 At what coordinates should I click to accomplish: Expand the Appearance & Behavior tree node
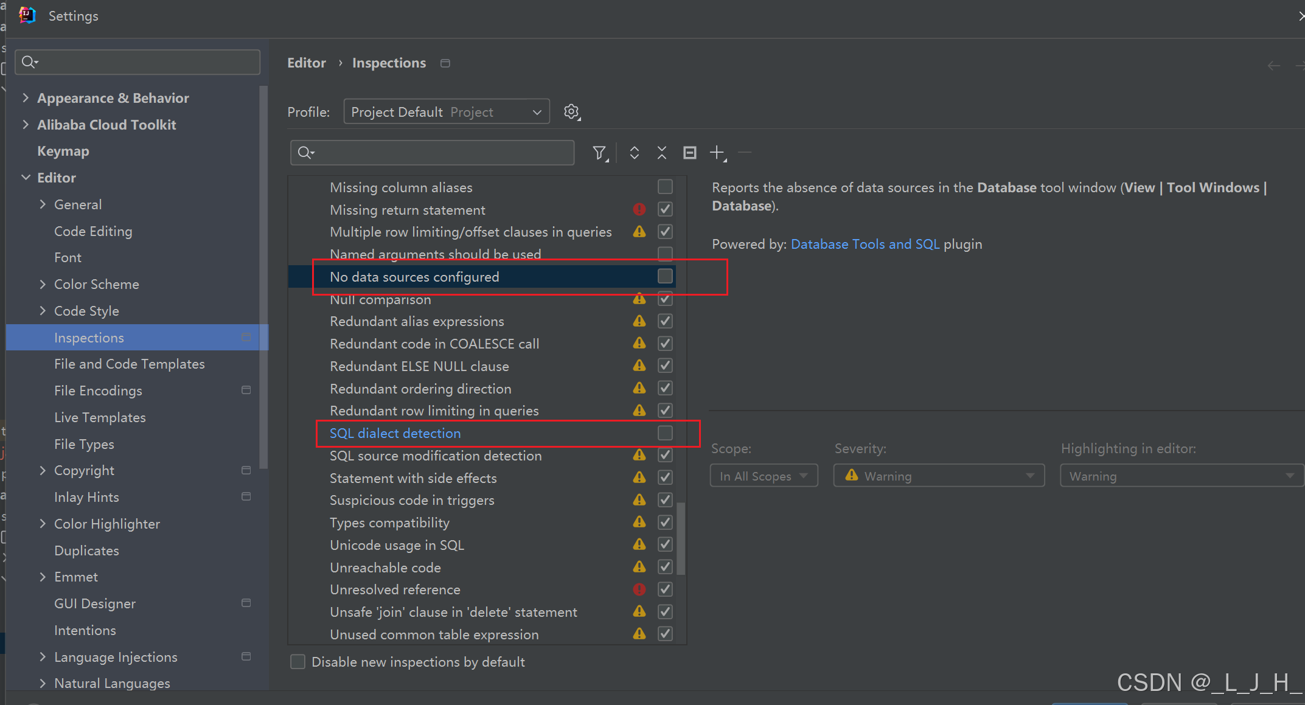click(x=26, y=98)
